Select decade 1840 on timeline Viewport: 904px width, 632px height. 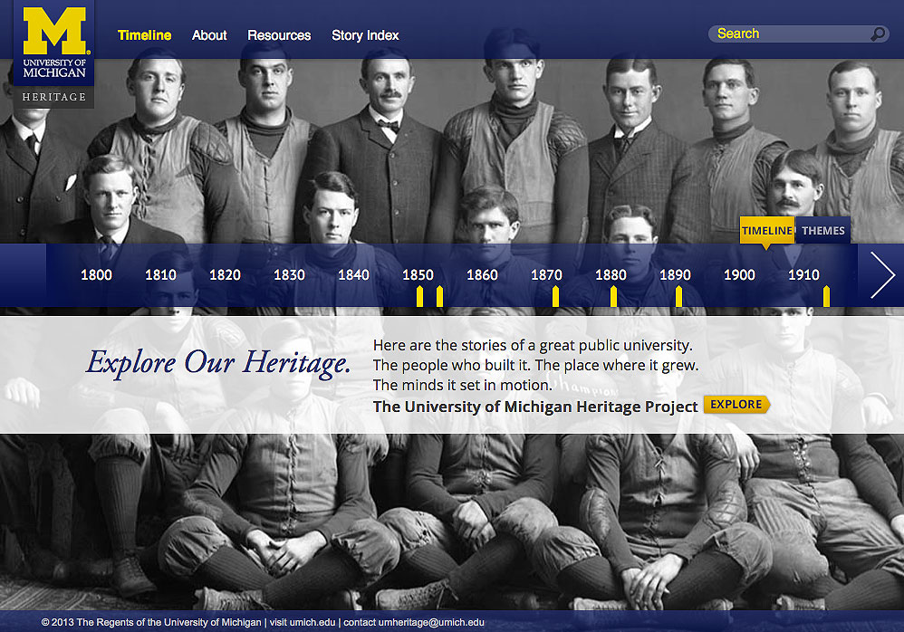point(353,275)
